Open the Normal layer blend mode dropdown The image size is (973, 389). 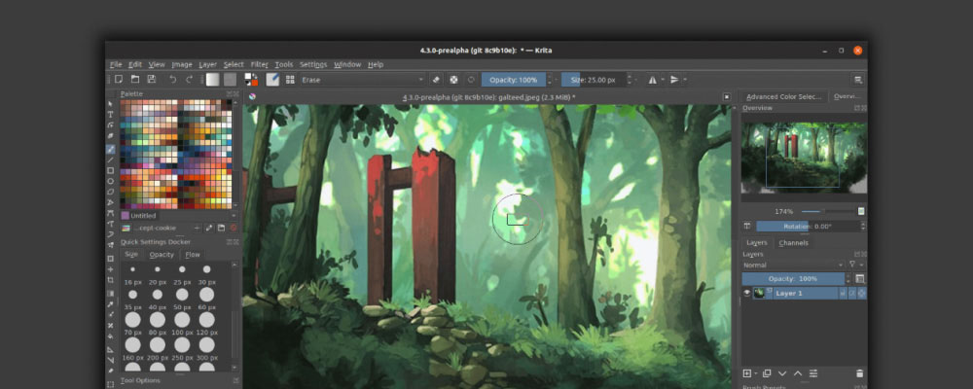pos(792,265)
